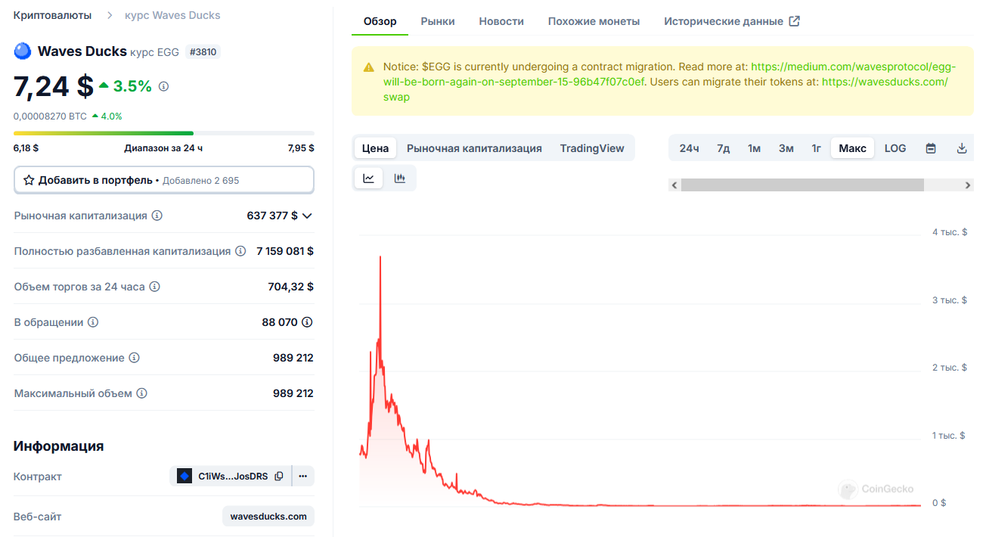Click the trading volume value 704,32 $
The width and height of the screenshot is (986, 537).
(x=291, y=287)
